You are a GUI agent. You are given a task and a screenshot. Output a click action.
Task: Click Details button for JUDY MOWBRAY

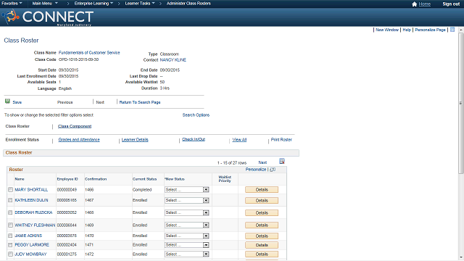tap(262, 254)
